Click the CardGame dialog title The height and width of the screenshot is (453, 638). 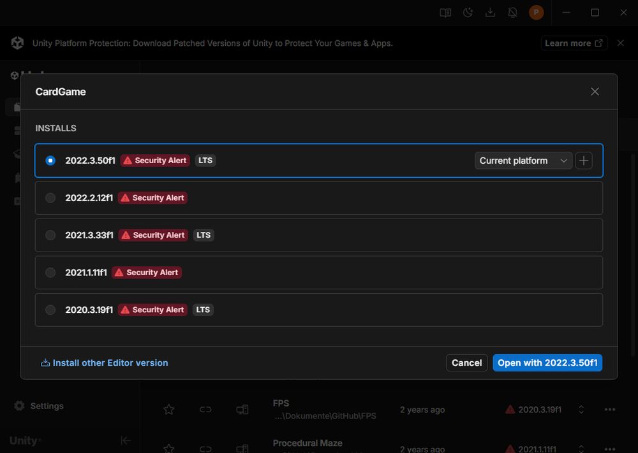coord(61,92)
